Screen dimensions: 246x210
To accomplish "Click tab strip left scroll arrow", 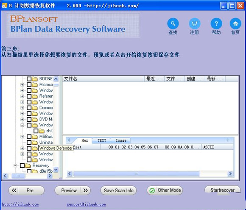I will tap(69, 140).
